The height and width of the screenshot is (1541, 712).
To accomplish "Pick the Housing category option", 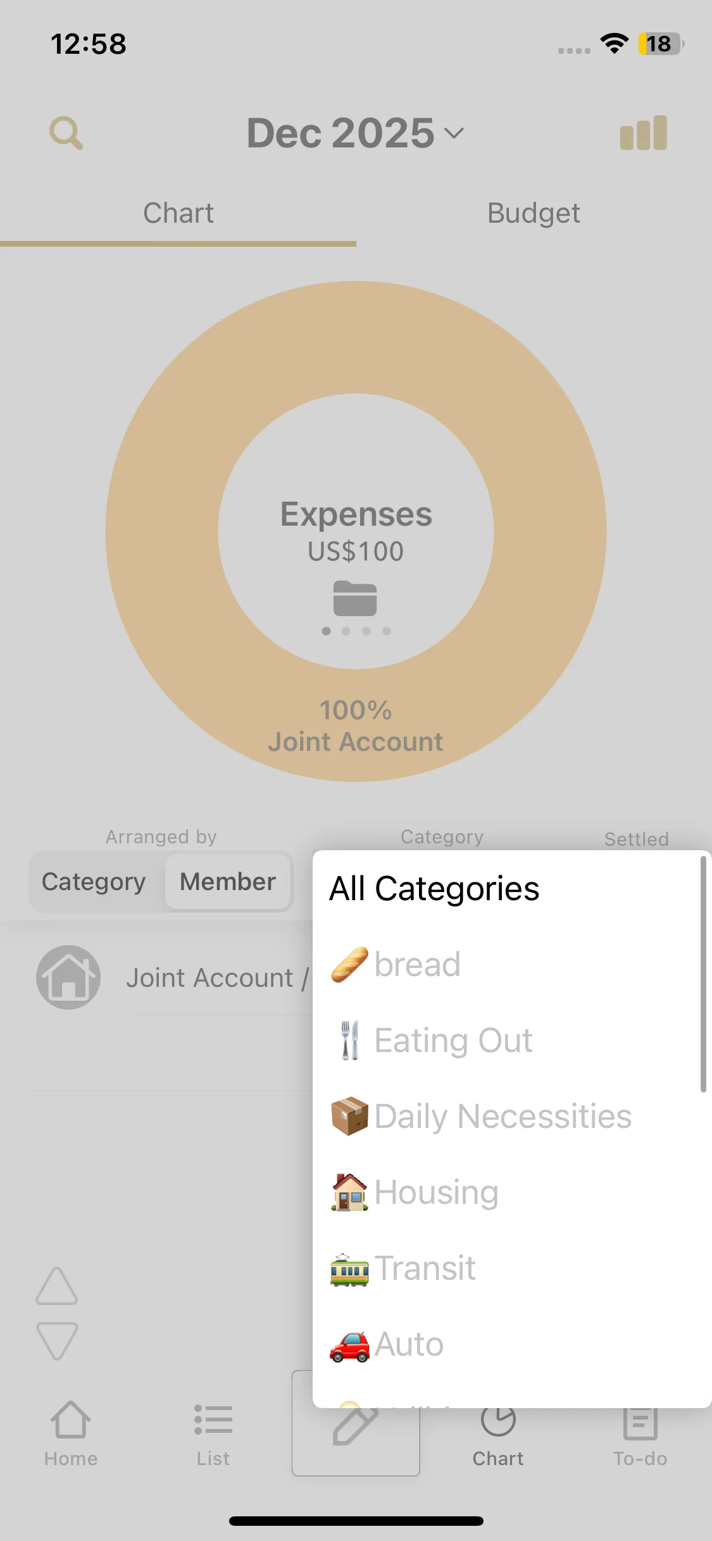I will pos(437,1192).
